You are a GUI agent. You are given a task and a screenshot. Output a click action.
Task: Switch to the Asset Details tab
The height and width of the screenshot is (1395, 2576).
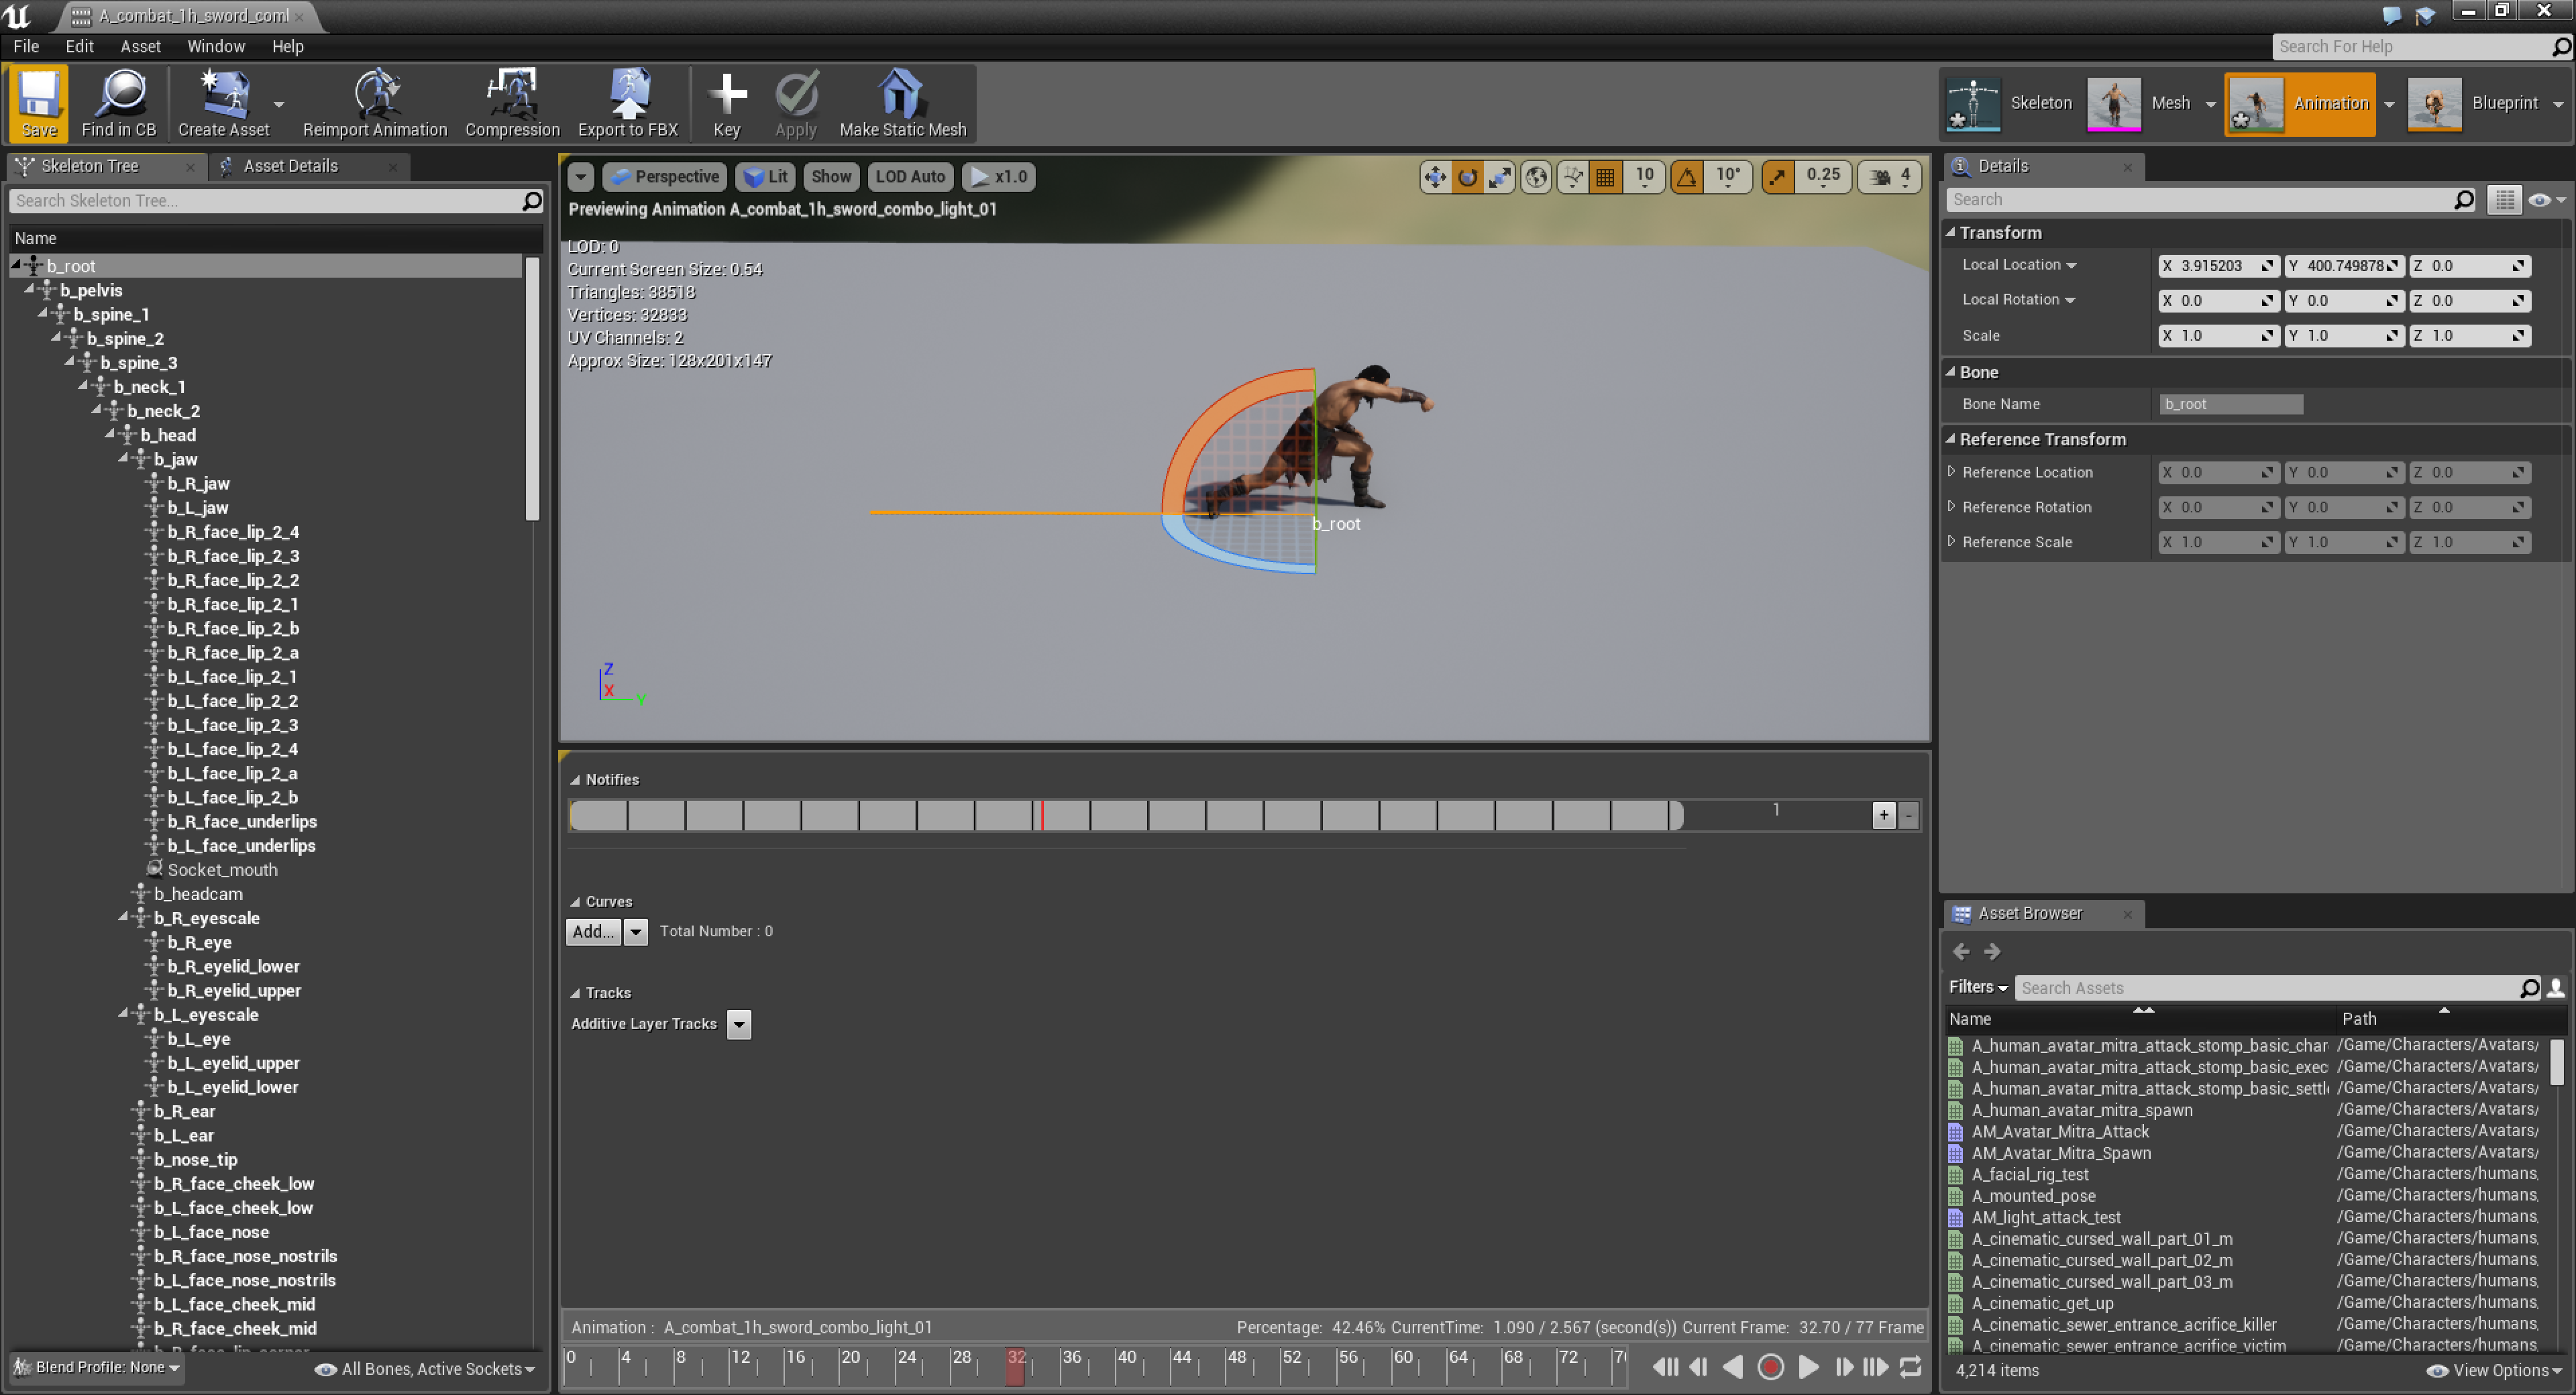[290, 166]
